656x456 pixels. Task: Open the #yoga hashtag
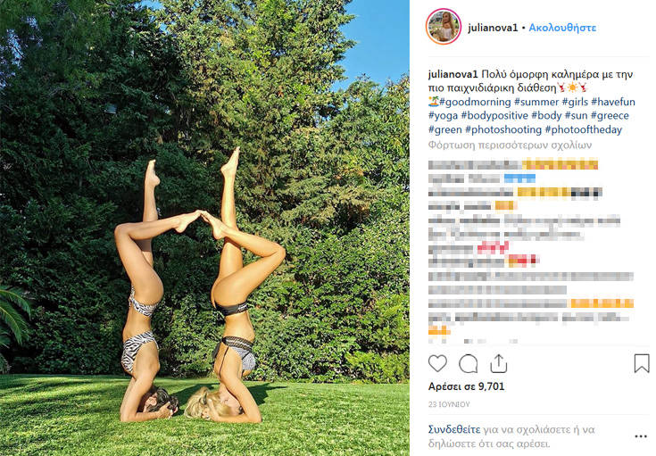pos(443,115)
